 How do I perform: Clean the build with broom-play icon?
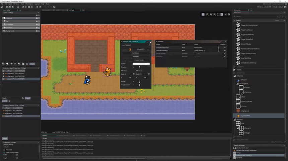pos(32,7)
